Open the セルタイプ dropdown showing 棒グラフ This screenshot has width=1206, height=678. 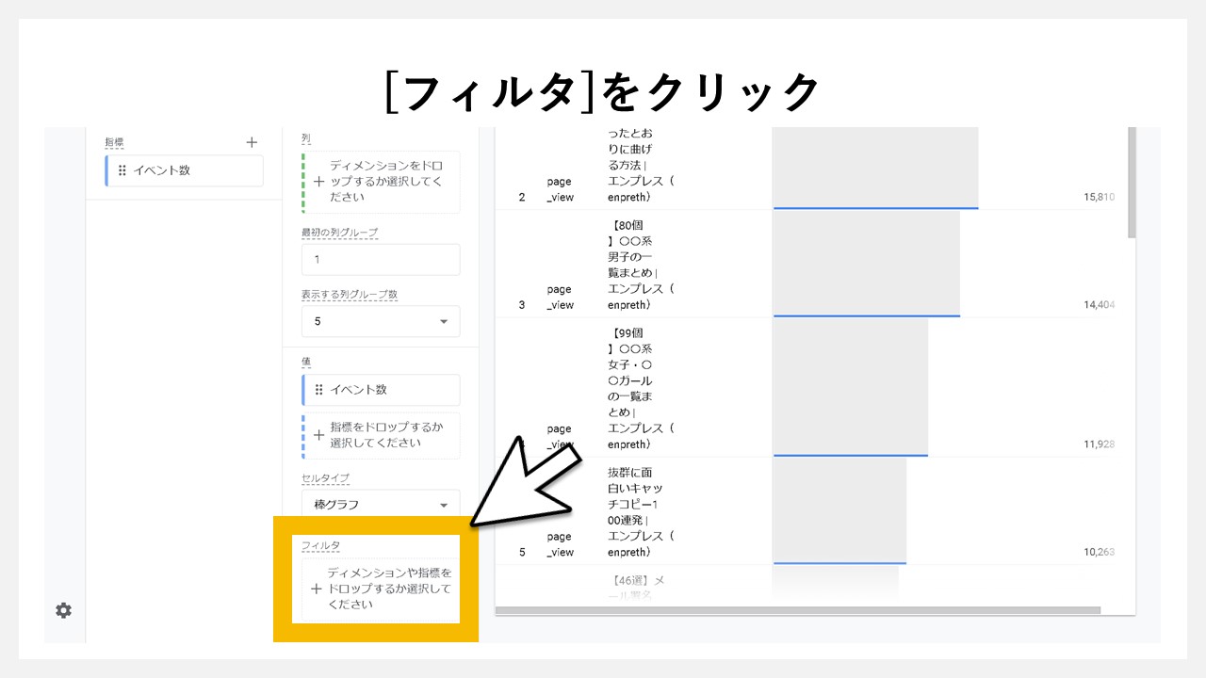click(x=380, y=504)
